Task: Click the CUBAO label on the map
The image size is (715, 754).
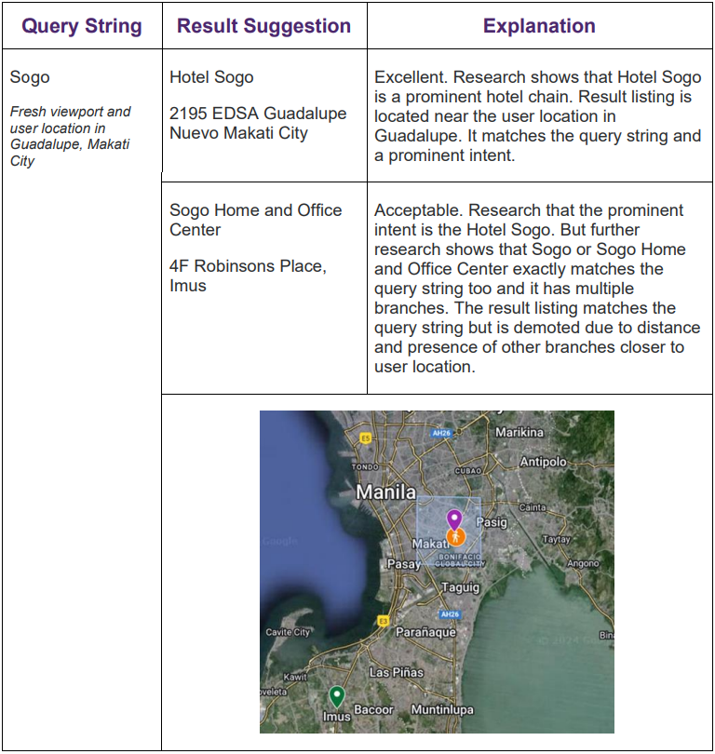Action: [468, 471]
